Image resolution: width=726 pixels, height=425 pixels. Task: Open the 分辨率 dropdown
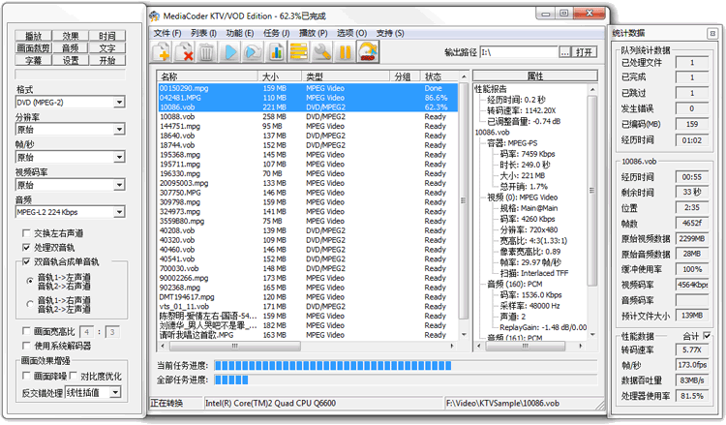(x=119, y=130)
